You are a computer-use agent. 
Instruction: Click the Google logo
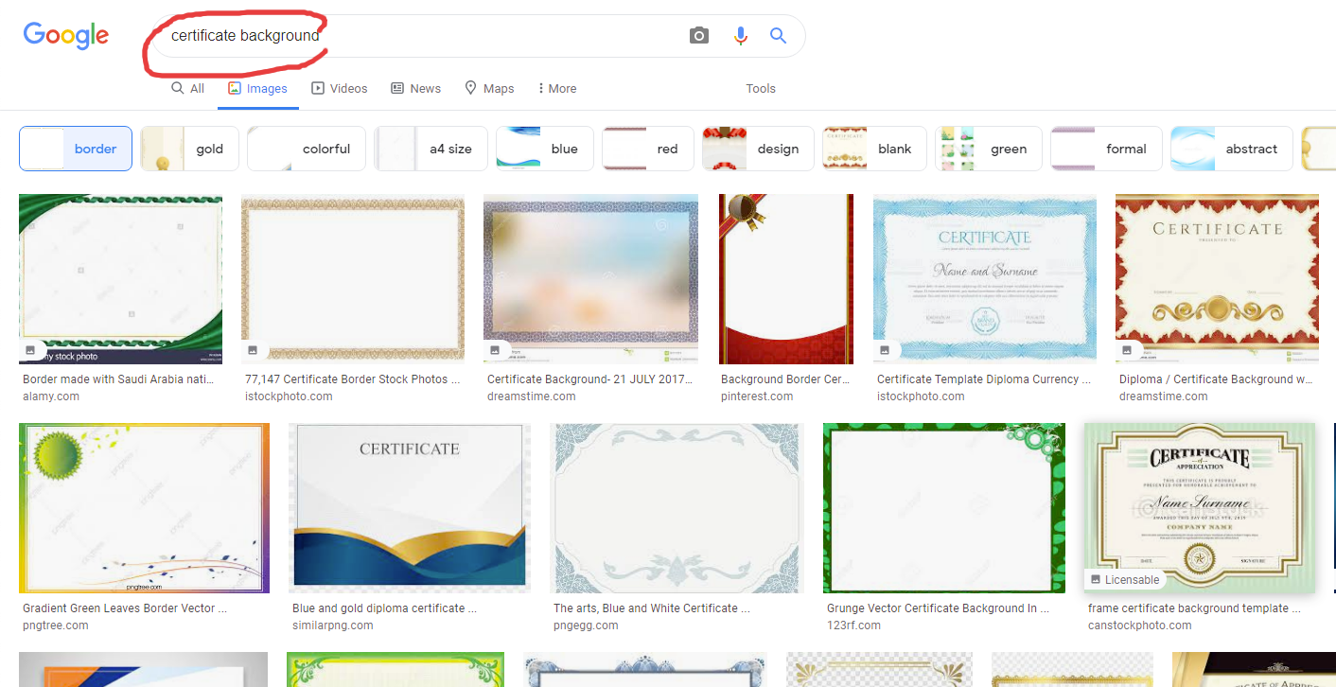point(66,35)
